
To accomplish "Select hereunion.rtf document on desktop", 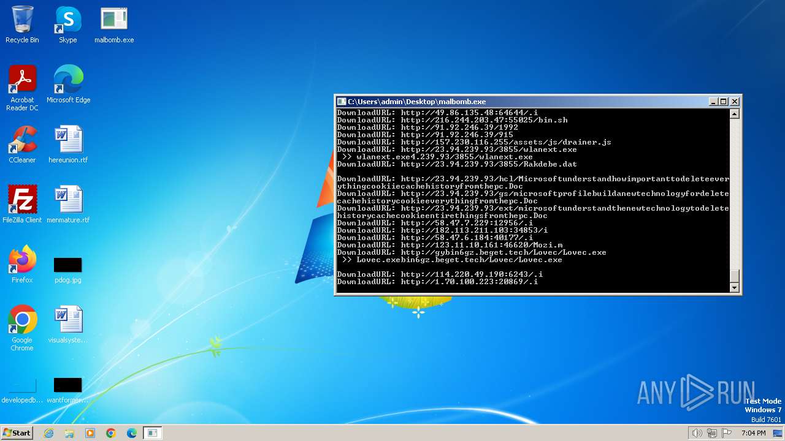I will [68, 144].
